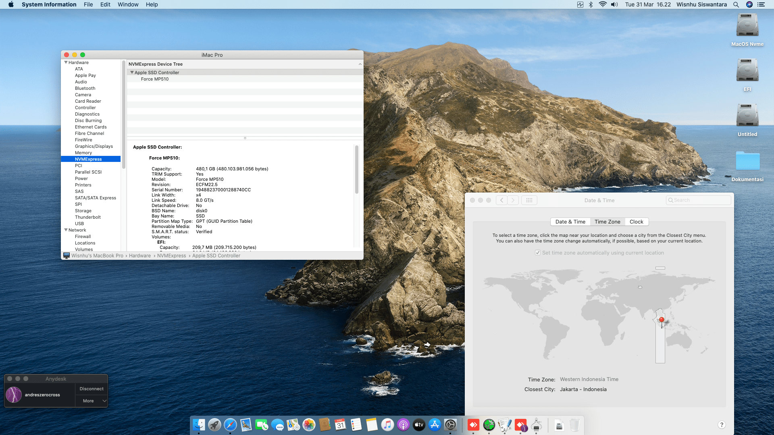Open Notes from the Dock

pos(372,425)
